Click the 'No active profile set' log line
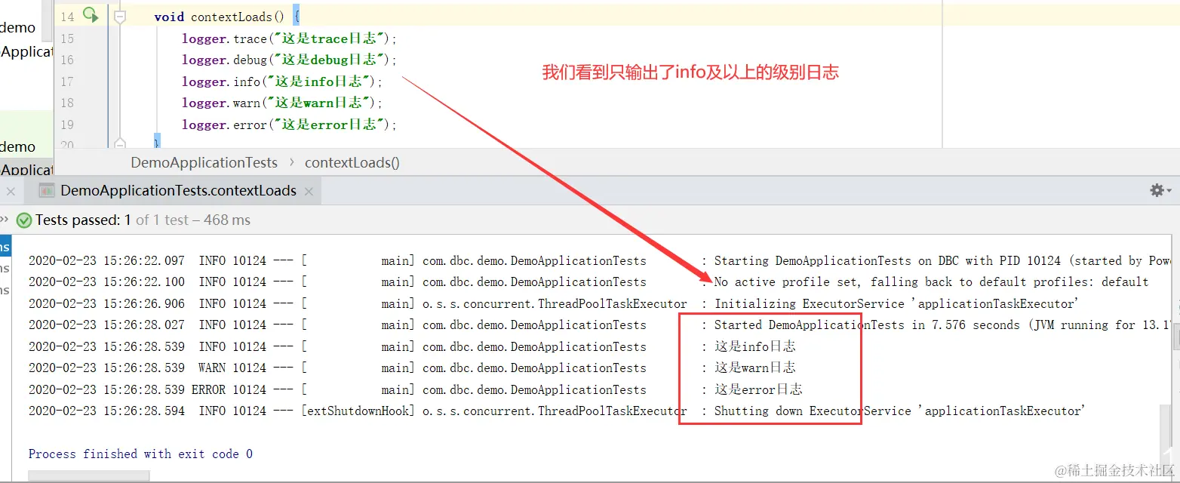The image size is (1180, 483). pos(588,281)
